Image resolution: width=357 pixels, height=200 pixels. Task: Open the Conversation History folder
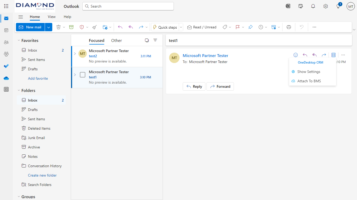(41, 166)
